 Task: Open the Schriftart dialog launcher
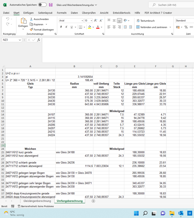click(x=103, y=34)
